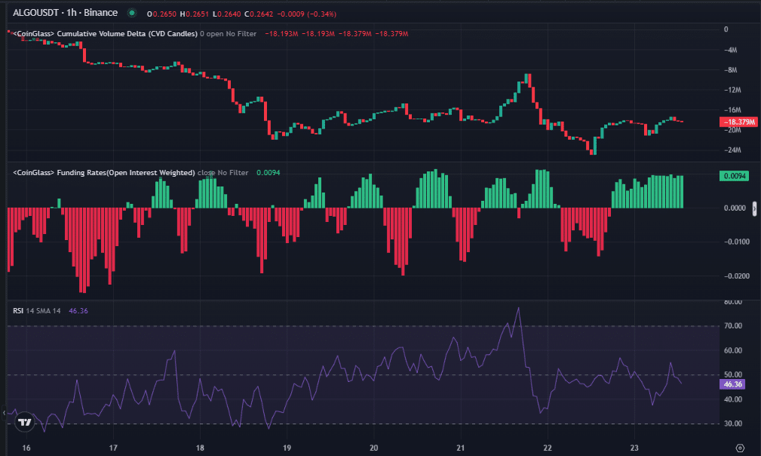Image resolution: width=761 pixels, height=456 pixels.
Task: Select the Funding Rates indicator label
Action: [x=104, y=173]
